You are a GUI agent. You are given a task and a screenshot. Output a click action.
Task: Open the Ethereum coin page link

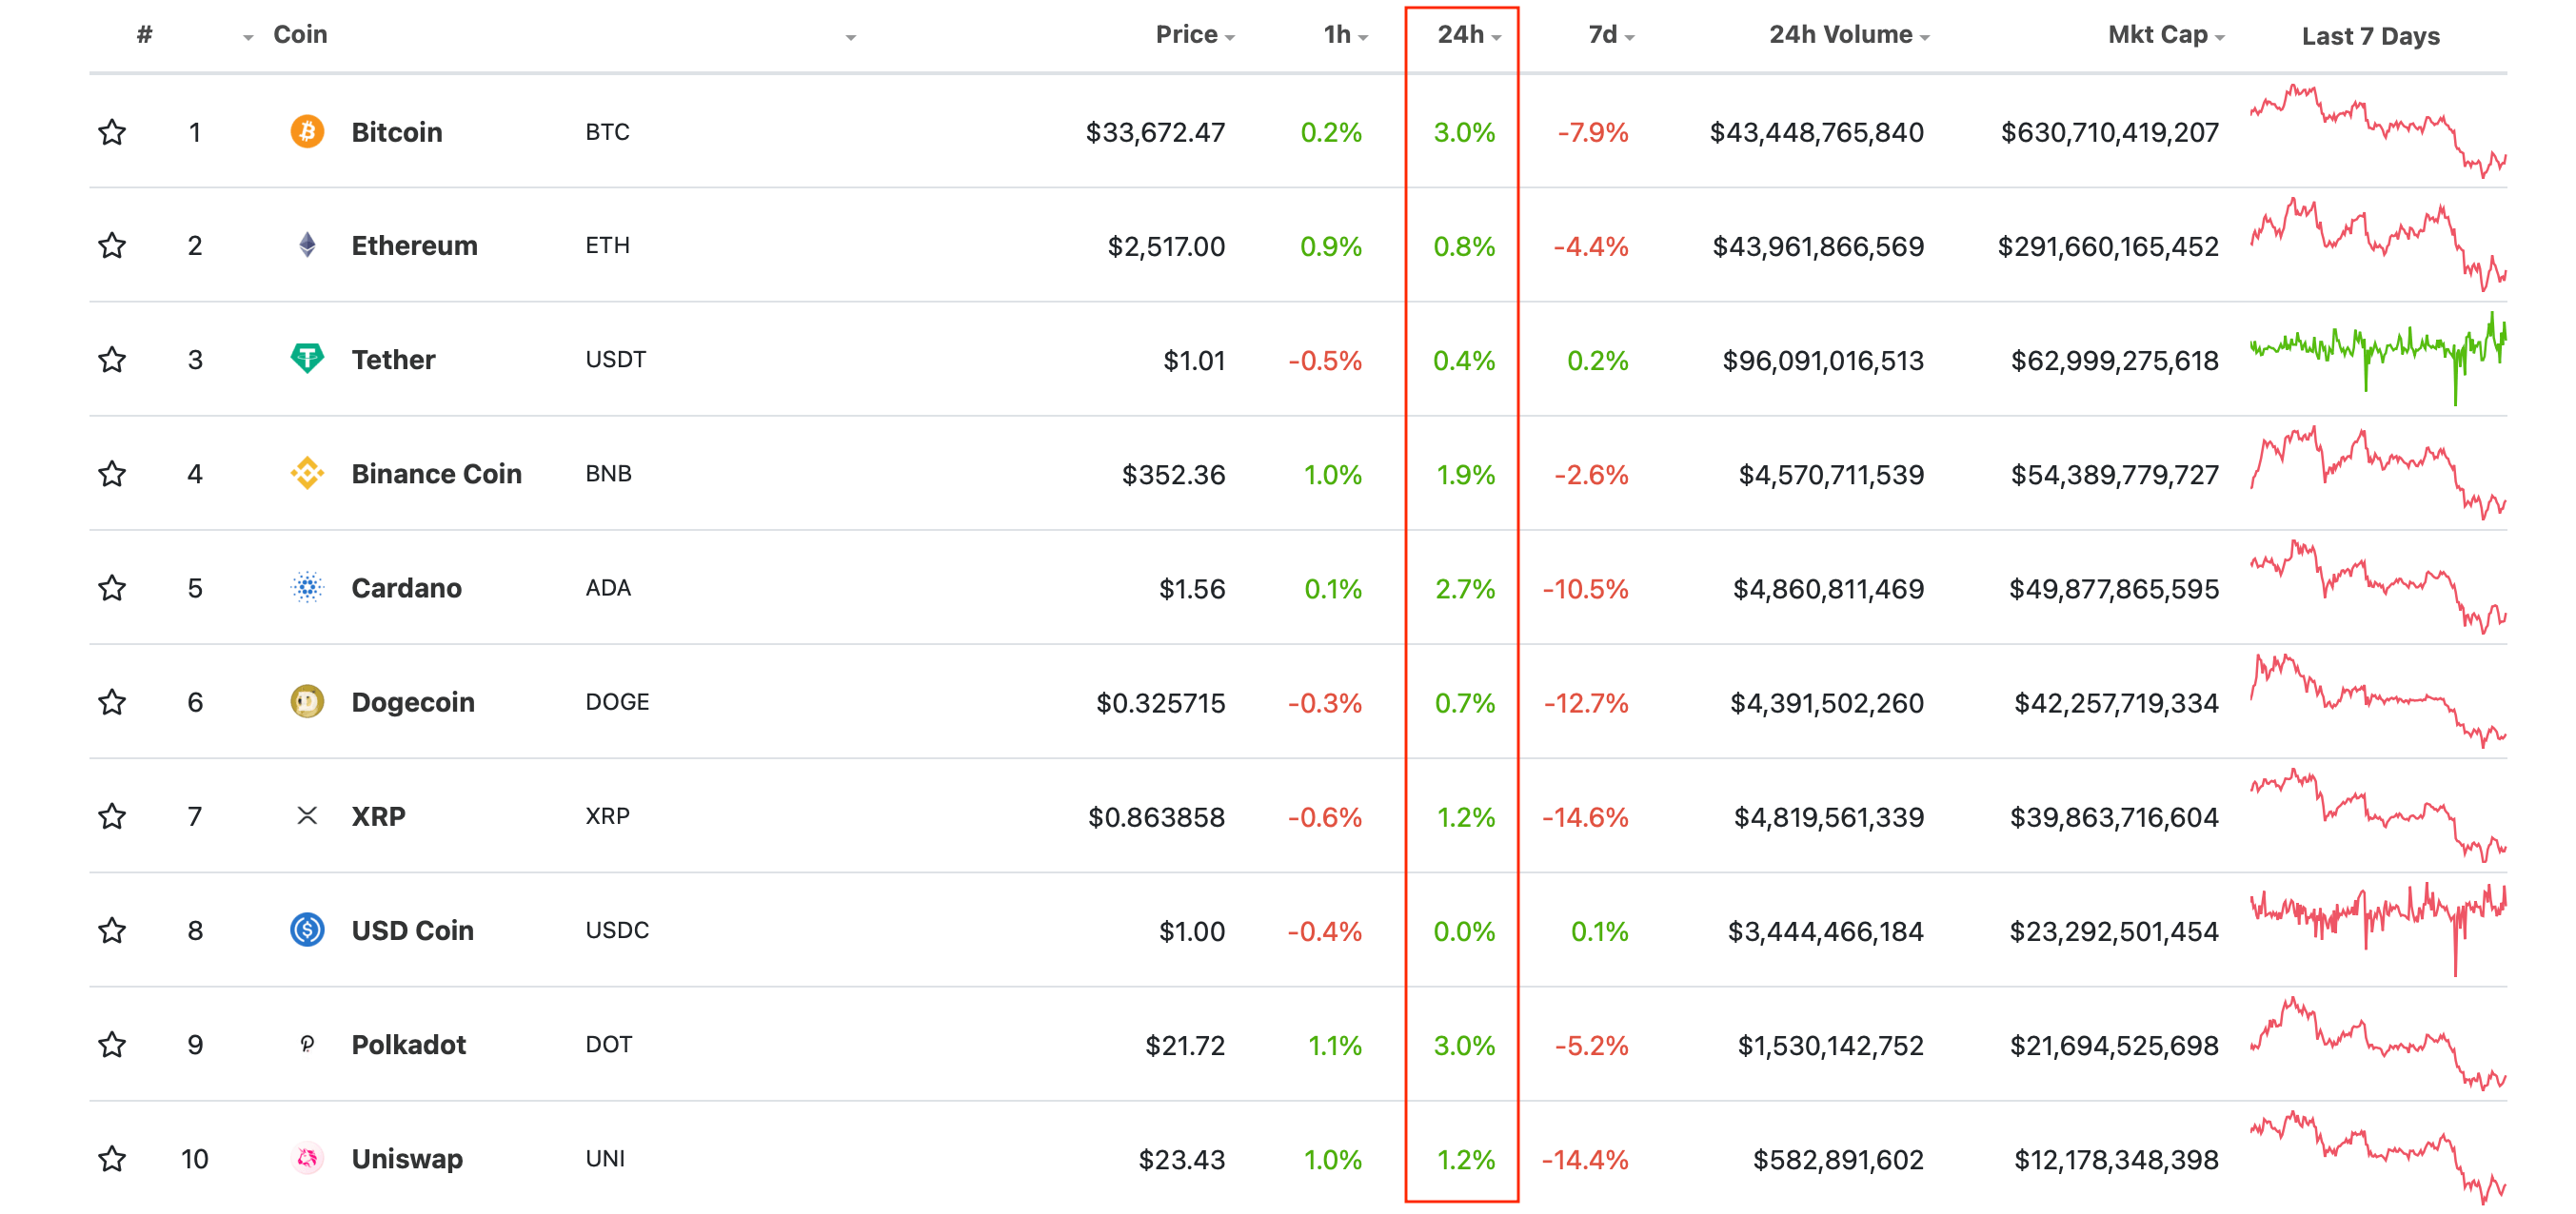415,245
